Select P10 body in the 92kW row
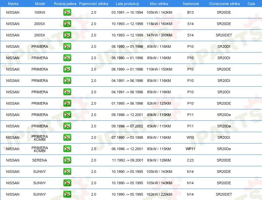 [190, 103]
